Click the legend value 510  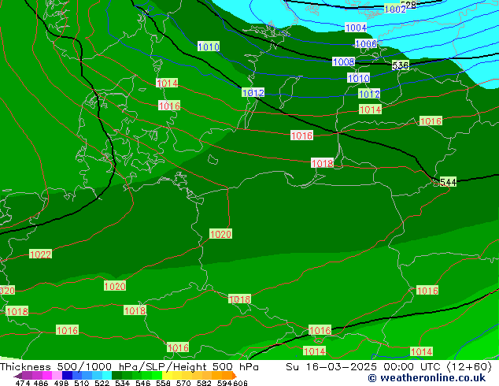(x=82, y=383)
